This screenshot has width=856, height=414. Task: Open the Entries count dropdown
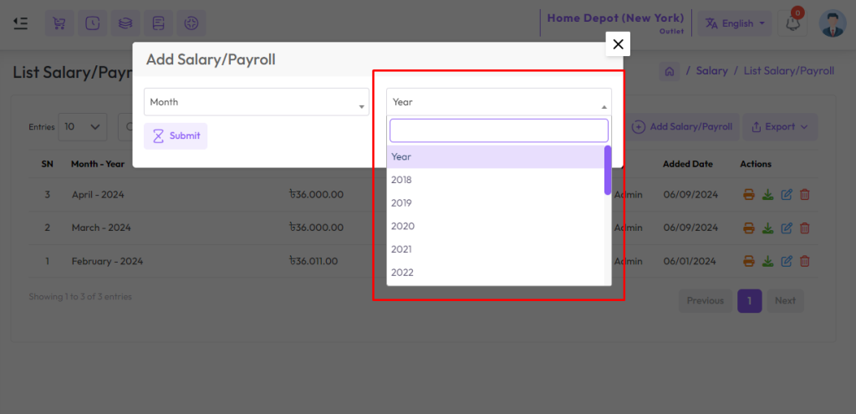[x=83, y=127]
